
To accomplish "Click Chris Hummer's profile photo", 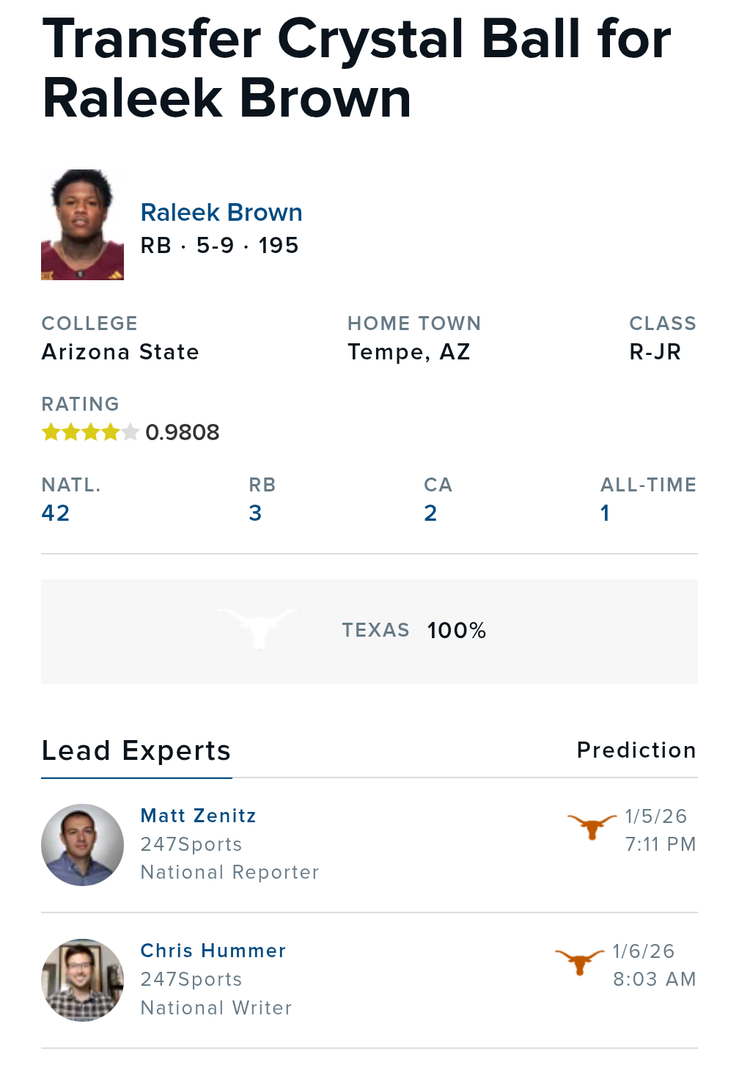I will (x=82, y=980).
